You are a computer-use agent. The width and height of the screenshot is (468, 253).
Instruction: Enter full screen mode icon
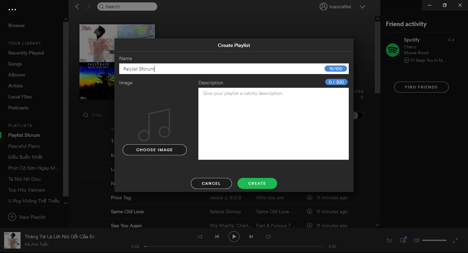point(455,241)
